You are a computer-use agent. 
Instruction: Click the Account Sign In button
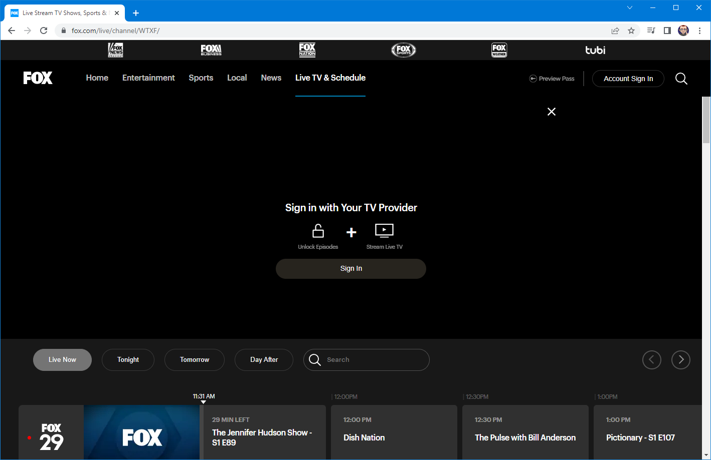[628, 79]
